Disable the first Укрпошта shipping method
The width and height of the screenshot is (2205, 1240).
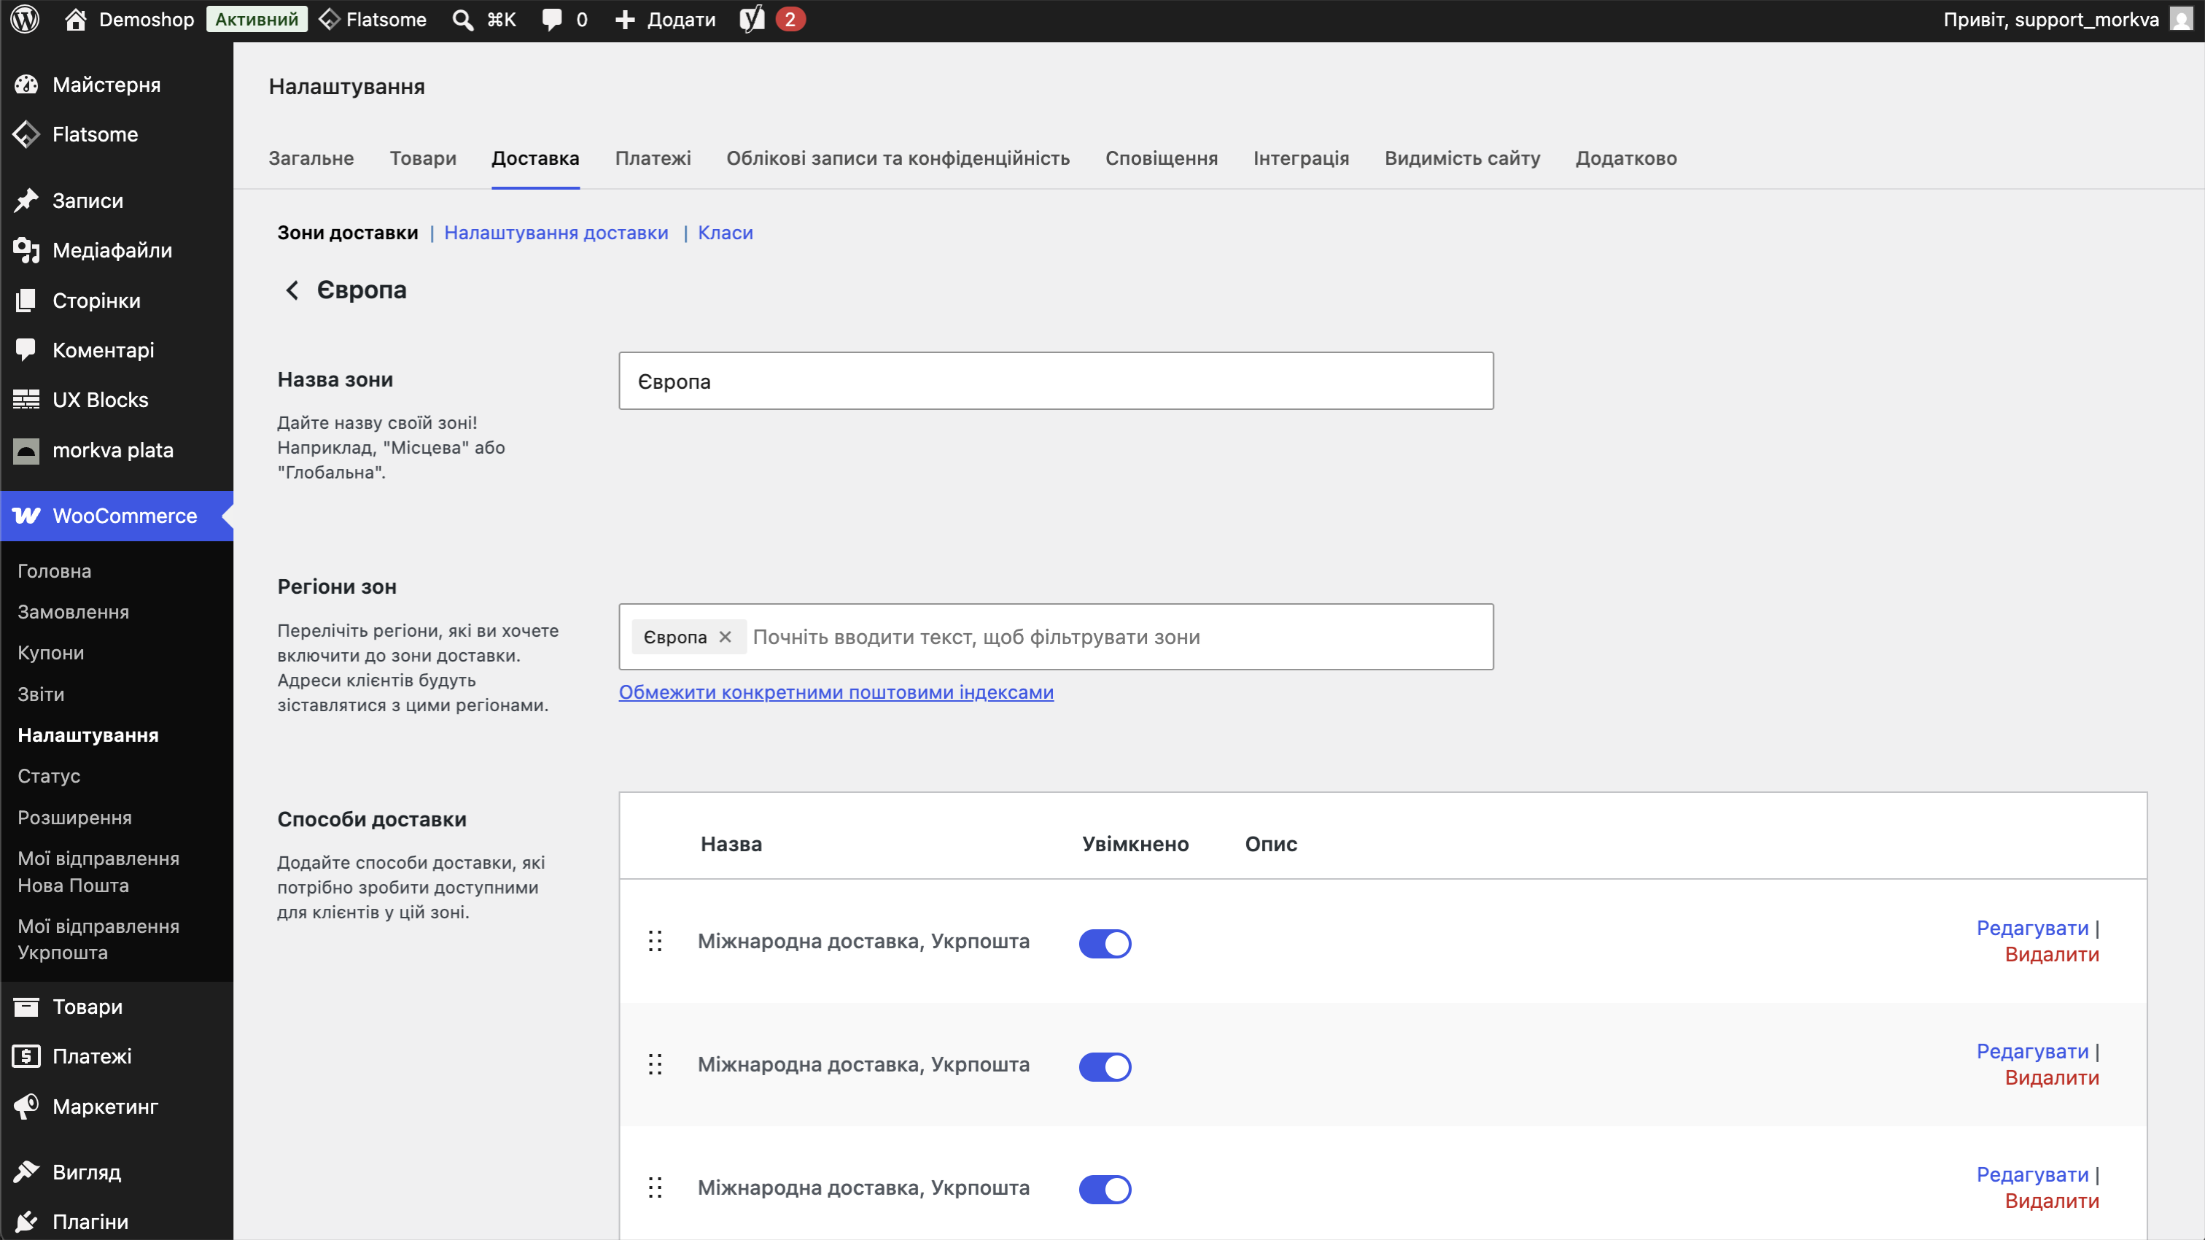(x=1104, y=943)
